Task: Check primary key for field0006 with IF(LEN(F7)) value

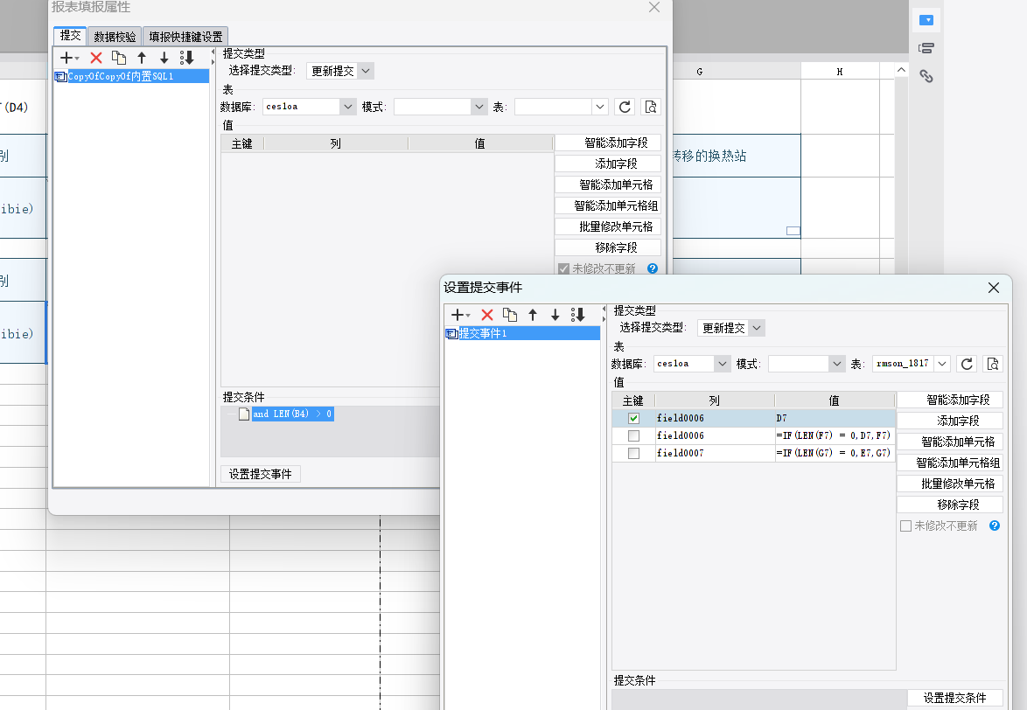Action: (x=633, y=435)
